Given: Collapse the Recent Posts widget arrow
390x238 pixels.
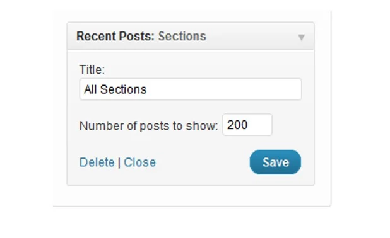Looking at the screenshot, I should point(301,37).
